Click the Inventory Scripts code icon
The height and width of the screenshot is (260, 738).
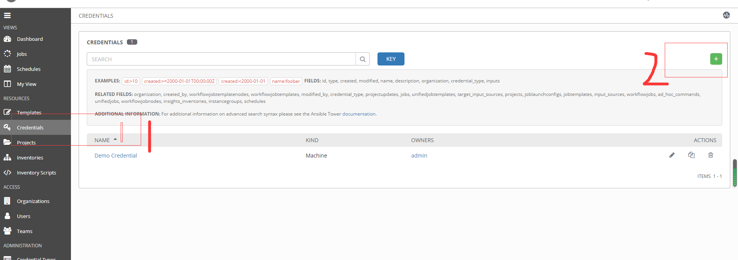(7, 173)
